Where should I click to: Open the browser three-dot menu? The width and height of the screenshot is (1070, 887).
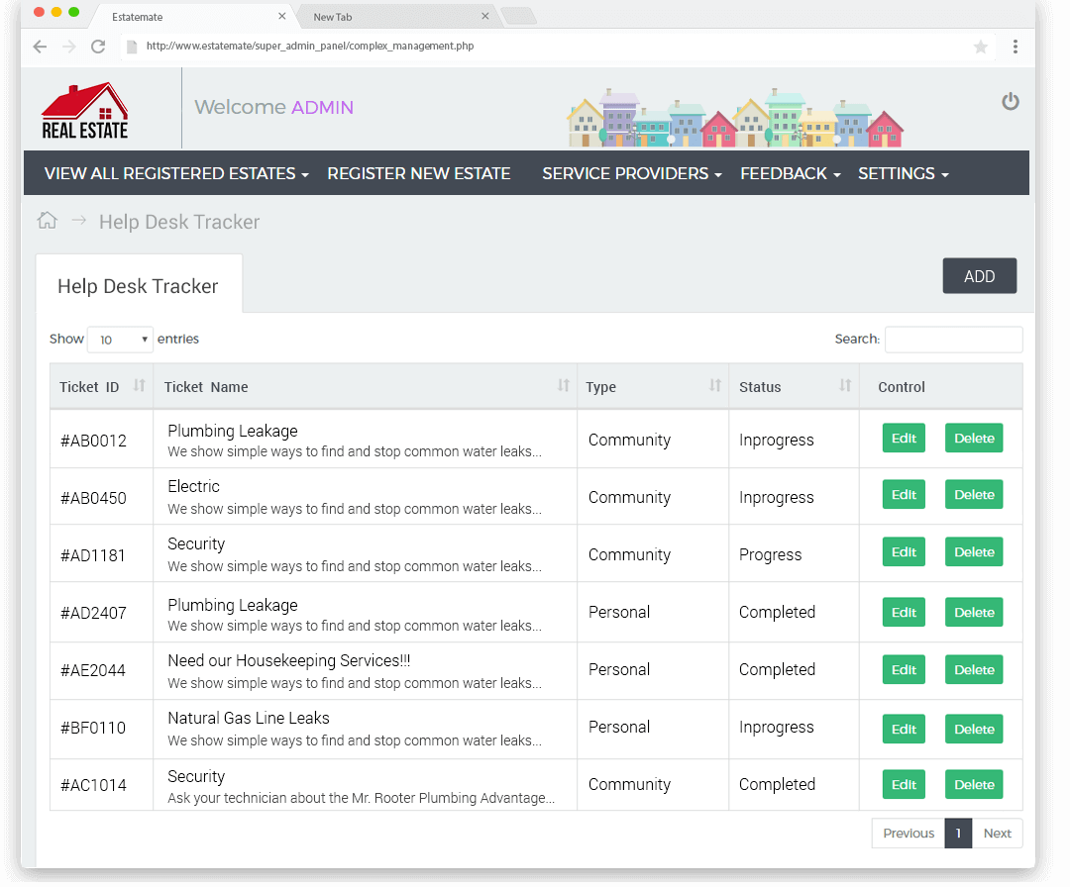pyautogui.click(x=1015, y=47)
